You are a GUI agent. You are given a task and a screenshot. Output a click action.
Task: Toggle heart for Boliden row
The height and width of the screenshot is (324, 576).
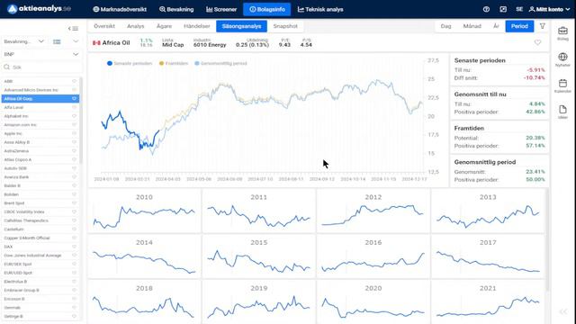[74, 194]
